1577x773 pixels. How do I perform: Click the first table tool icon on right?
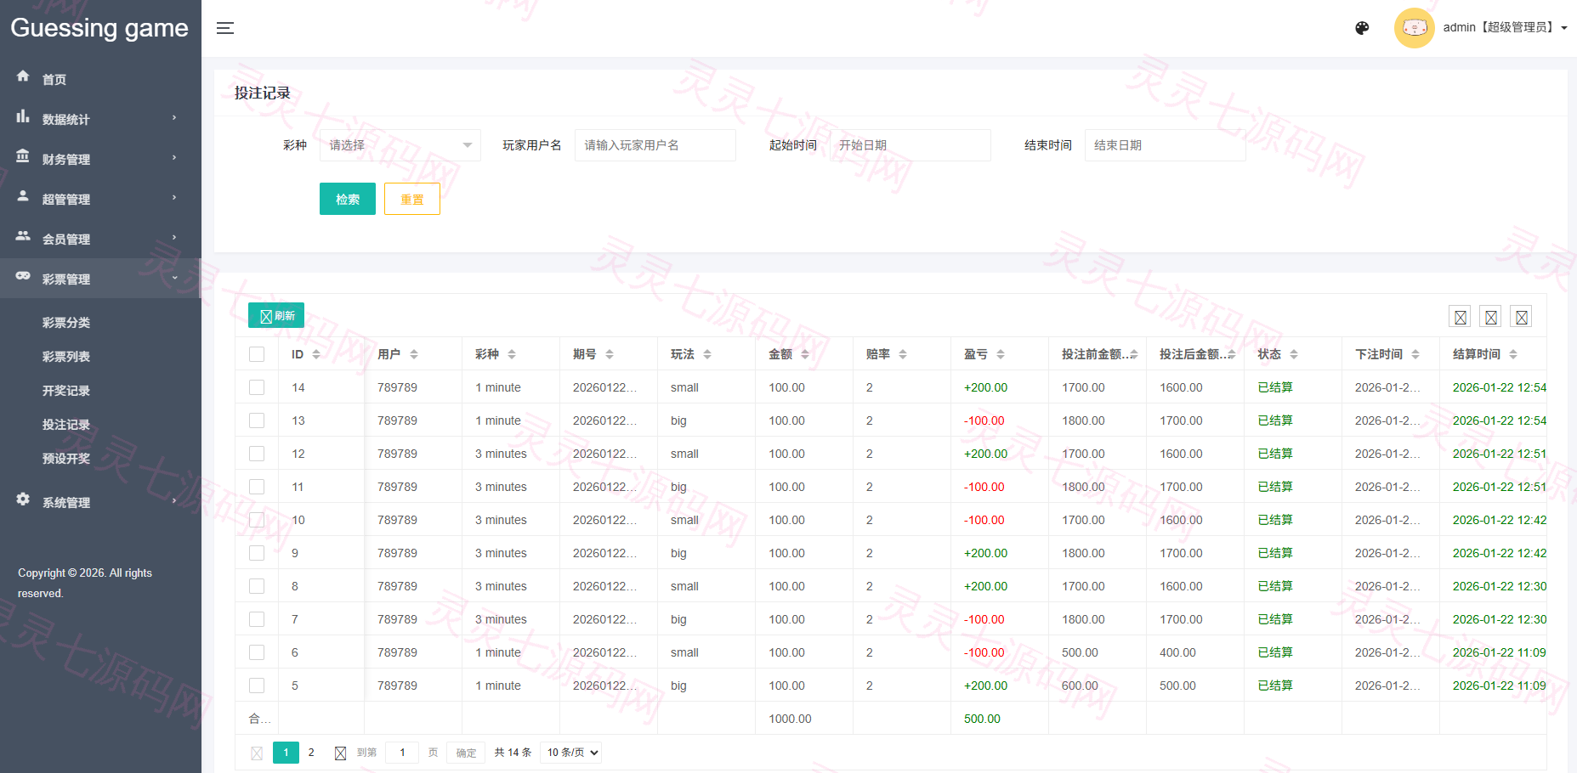1460,317
